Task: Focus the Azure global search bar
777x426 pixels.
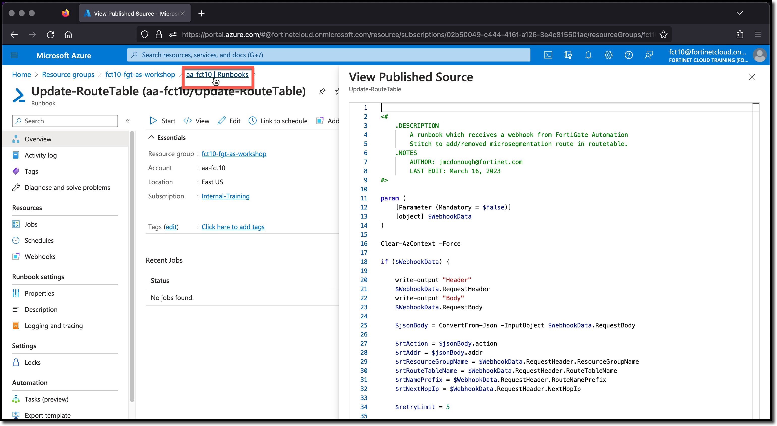Action: point(328,55)
